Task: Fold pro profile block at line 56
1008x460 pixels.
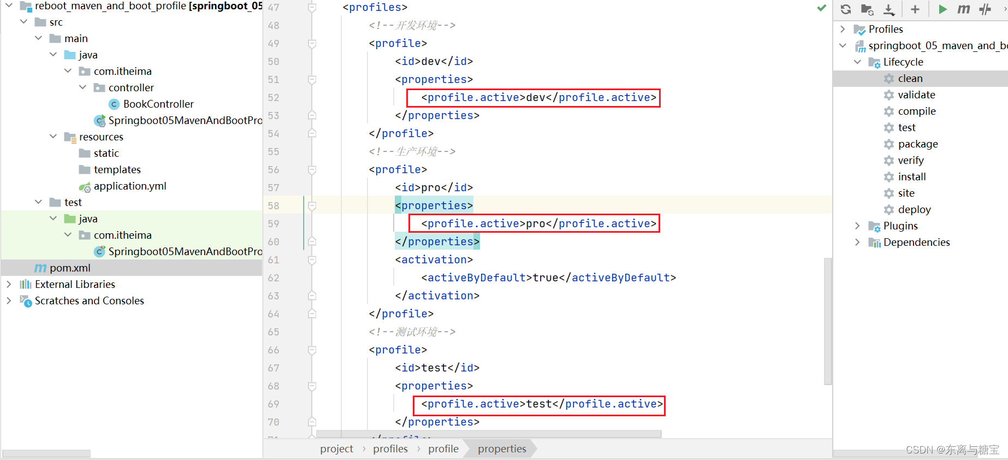Action: coord(312,170)
